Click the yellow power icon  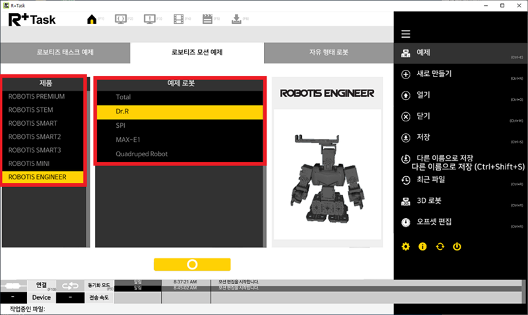point(457,246)
